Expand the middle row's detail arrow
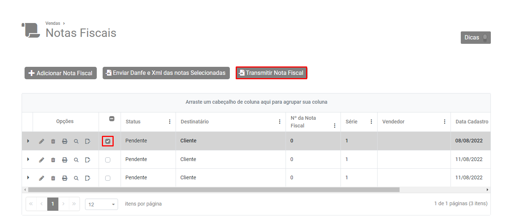Screen dimensions: 511x222 click(x=28, y=159)
